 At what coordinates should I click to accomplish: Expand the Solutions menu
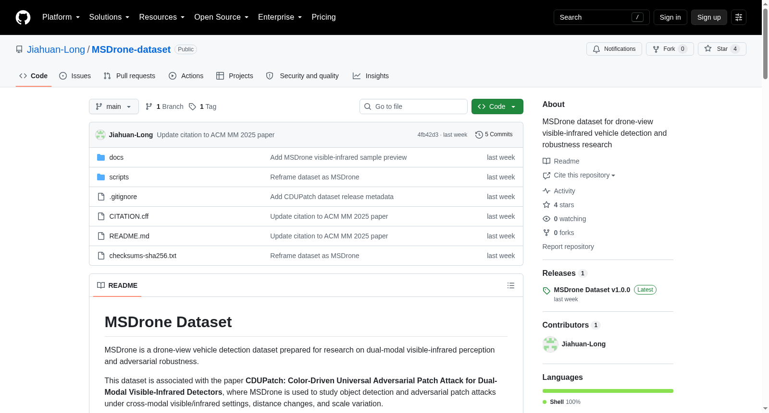tap(109, 17)
